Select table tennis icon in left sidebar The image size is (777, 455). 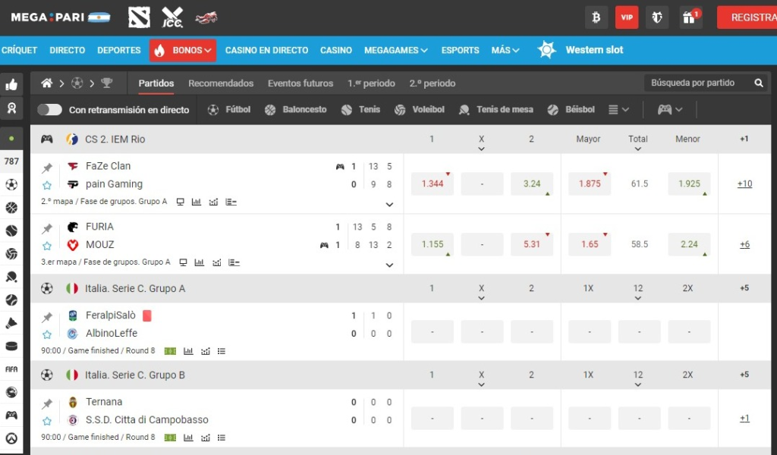point(11,277)
